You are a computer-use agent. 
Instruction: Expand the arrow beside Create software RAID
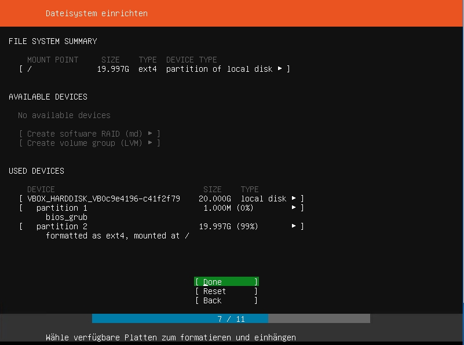pyautogui.click(x=151, y=134)
